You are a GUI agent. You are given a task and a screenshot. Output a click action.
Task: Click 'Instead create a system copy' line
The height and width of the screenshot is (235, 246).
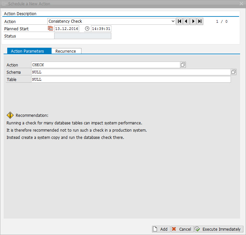point(65,138)
